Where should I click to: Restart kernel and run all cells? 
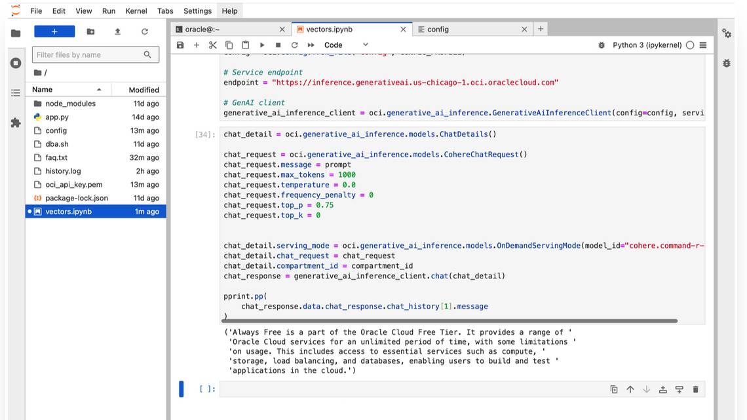coord(311,45)
